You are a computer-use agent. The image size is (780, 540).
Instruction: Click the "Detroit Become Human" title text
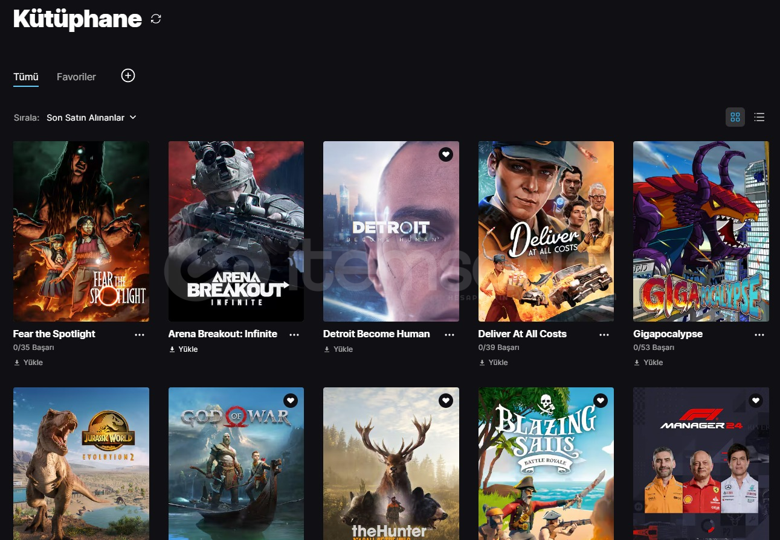[376, 334]
